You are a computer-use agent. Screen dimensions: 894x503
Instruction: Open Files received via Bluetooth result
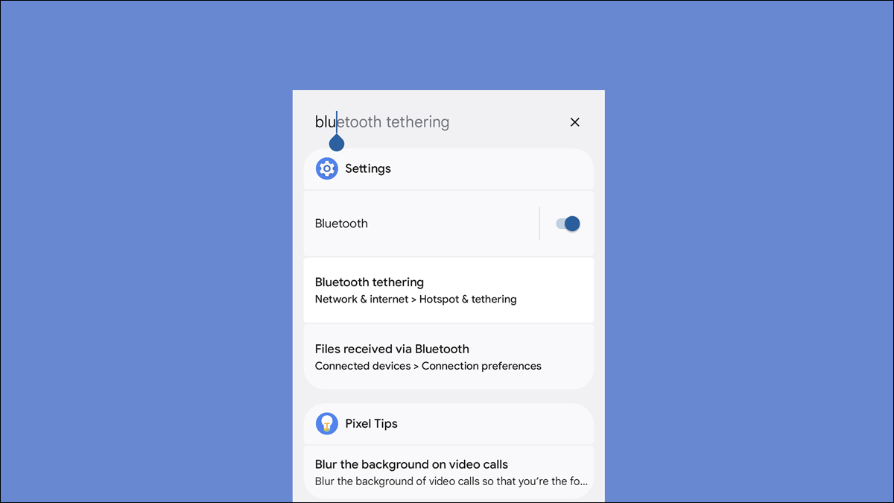tap(392, 349)
